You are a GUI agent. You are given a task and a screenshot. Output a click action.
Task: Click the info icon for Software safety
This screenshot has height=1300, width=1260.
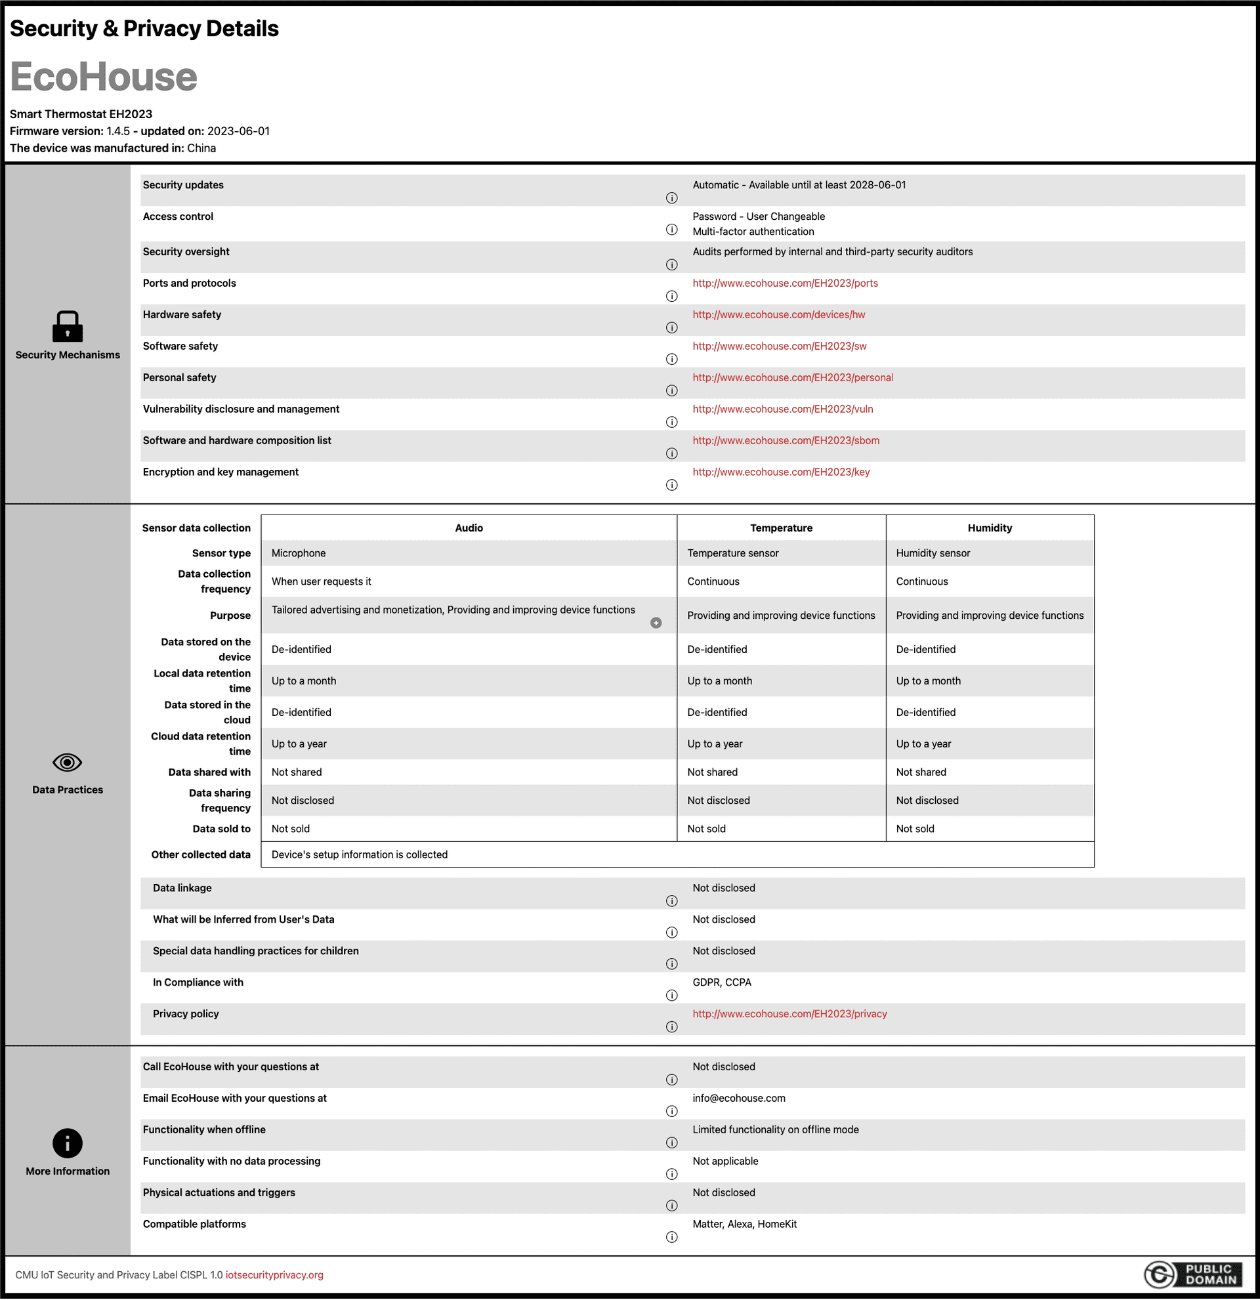click(x=672, y=359)
